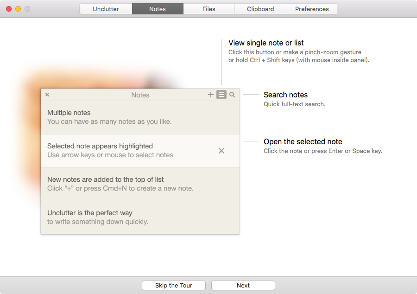This screenshot has width=417, height=294.
Task: Click the Skip the Tour button
Action: coord(174,286)
